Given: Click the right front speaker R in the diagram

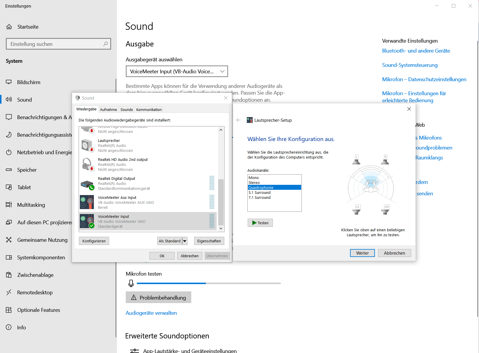Looking at the screenshot, I should pyautogui.click(x=385, y=159).
